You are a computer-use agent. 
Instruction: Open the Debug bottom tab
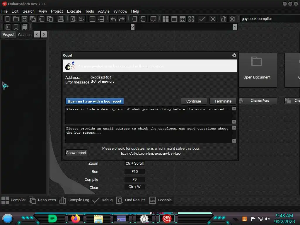103,200
